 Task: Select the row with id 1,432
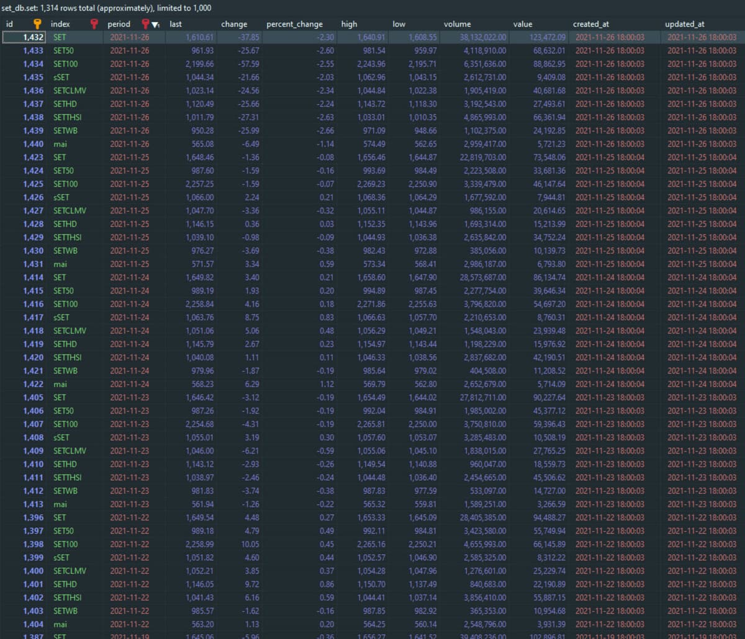tap(372, 37)
